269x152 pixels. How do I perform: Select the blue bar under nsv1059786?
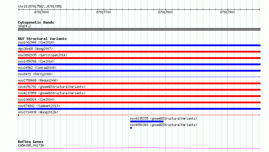[139, 64]
